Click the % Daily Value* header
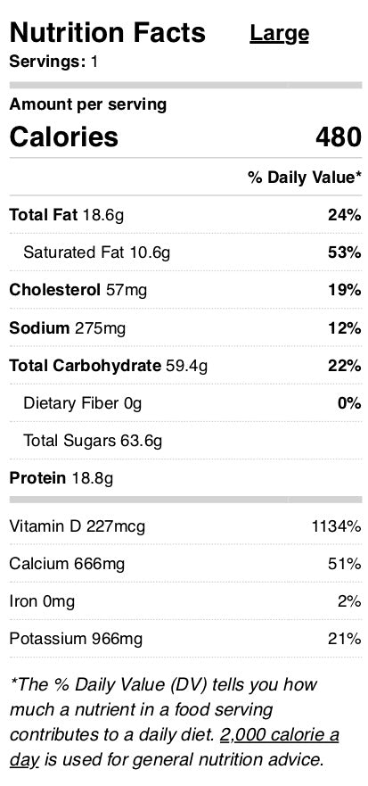Image resolution: width=368 pixels, height=786 pixels. 305,177
